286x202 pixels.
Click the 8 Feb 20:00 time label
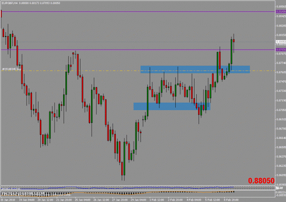point(231,200)
